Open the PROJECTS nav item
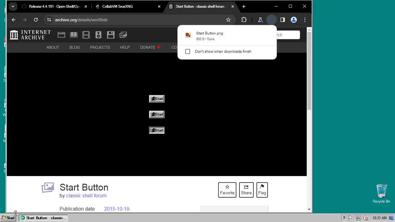Screen dimensions: 395x222 100,47
